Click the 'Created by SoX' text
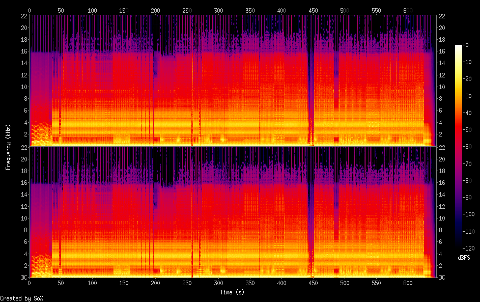480x302 pixels. (x=20, y=298)
